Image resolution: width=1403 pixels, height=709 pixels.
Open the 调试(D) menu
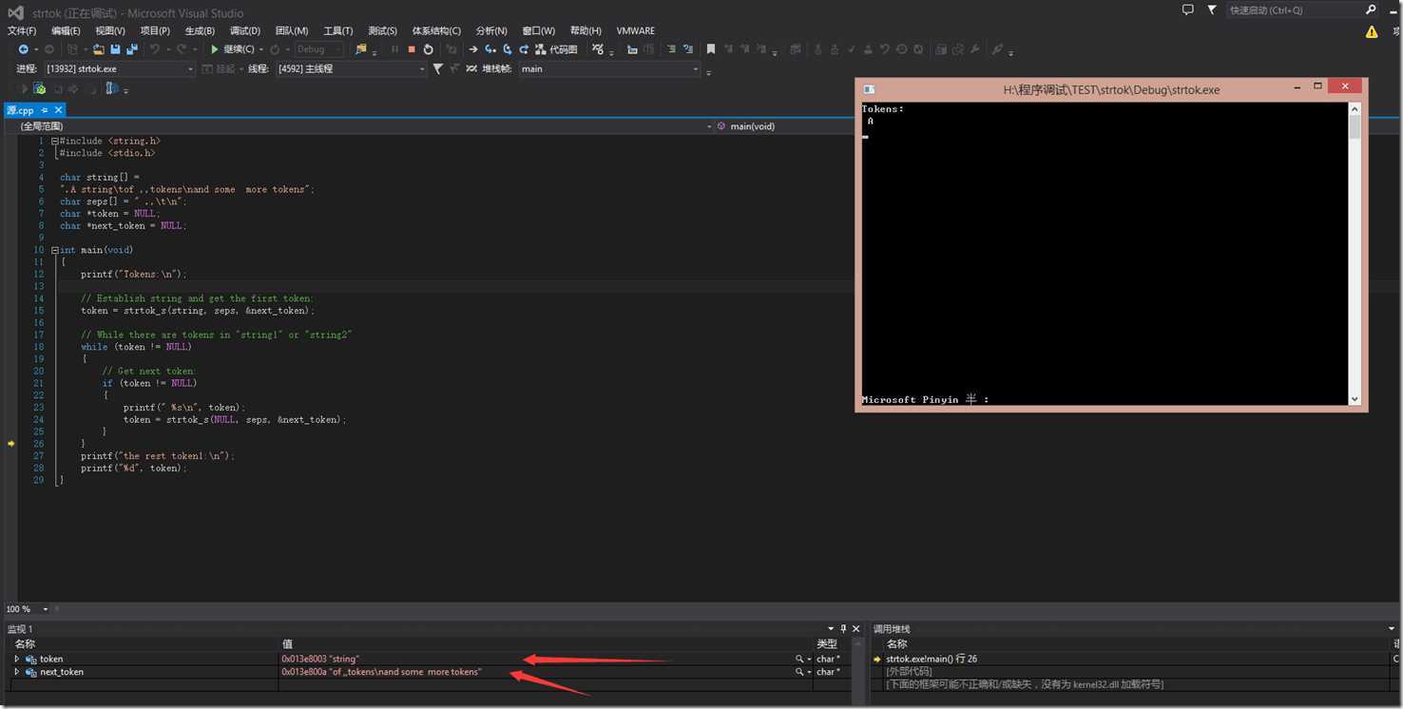tap(245, 31)
